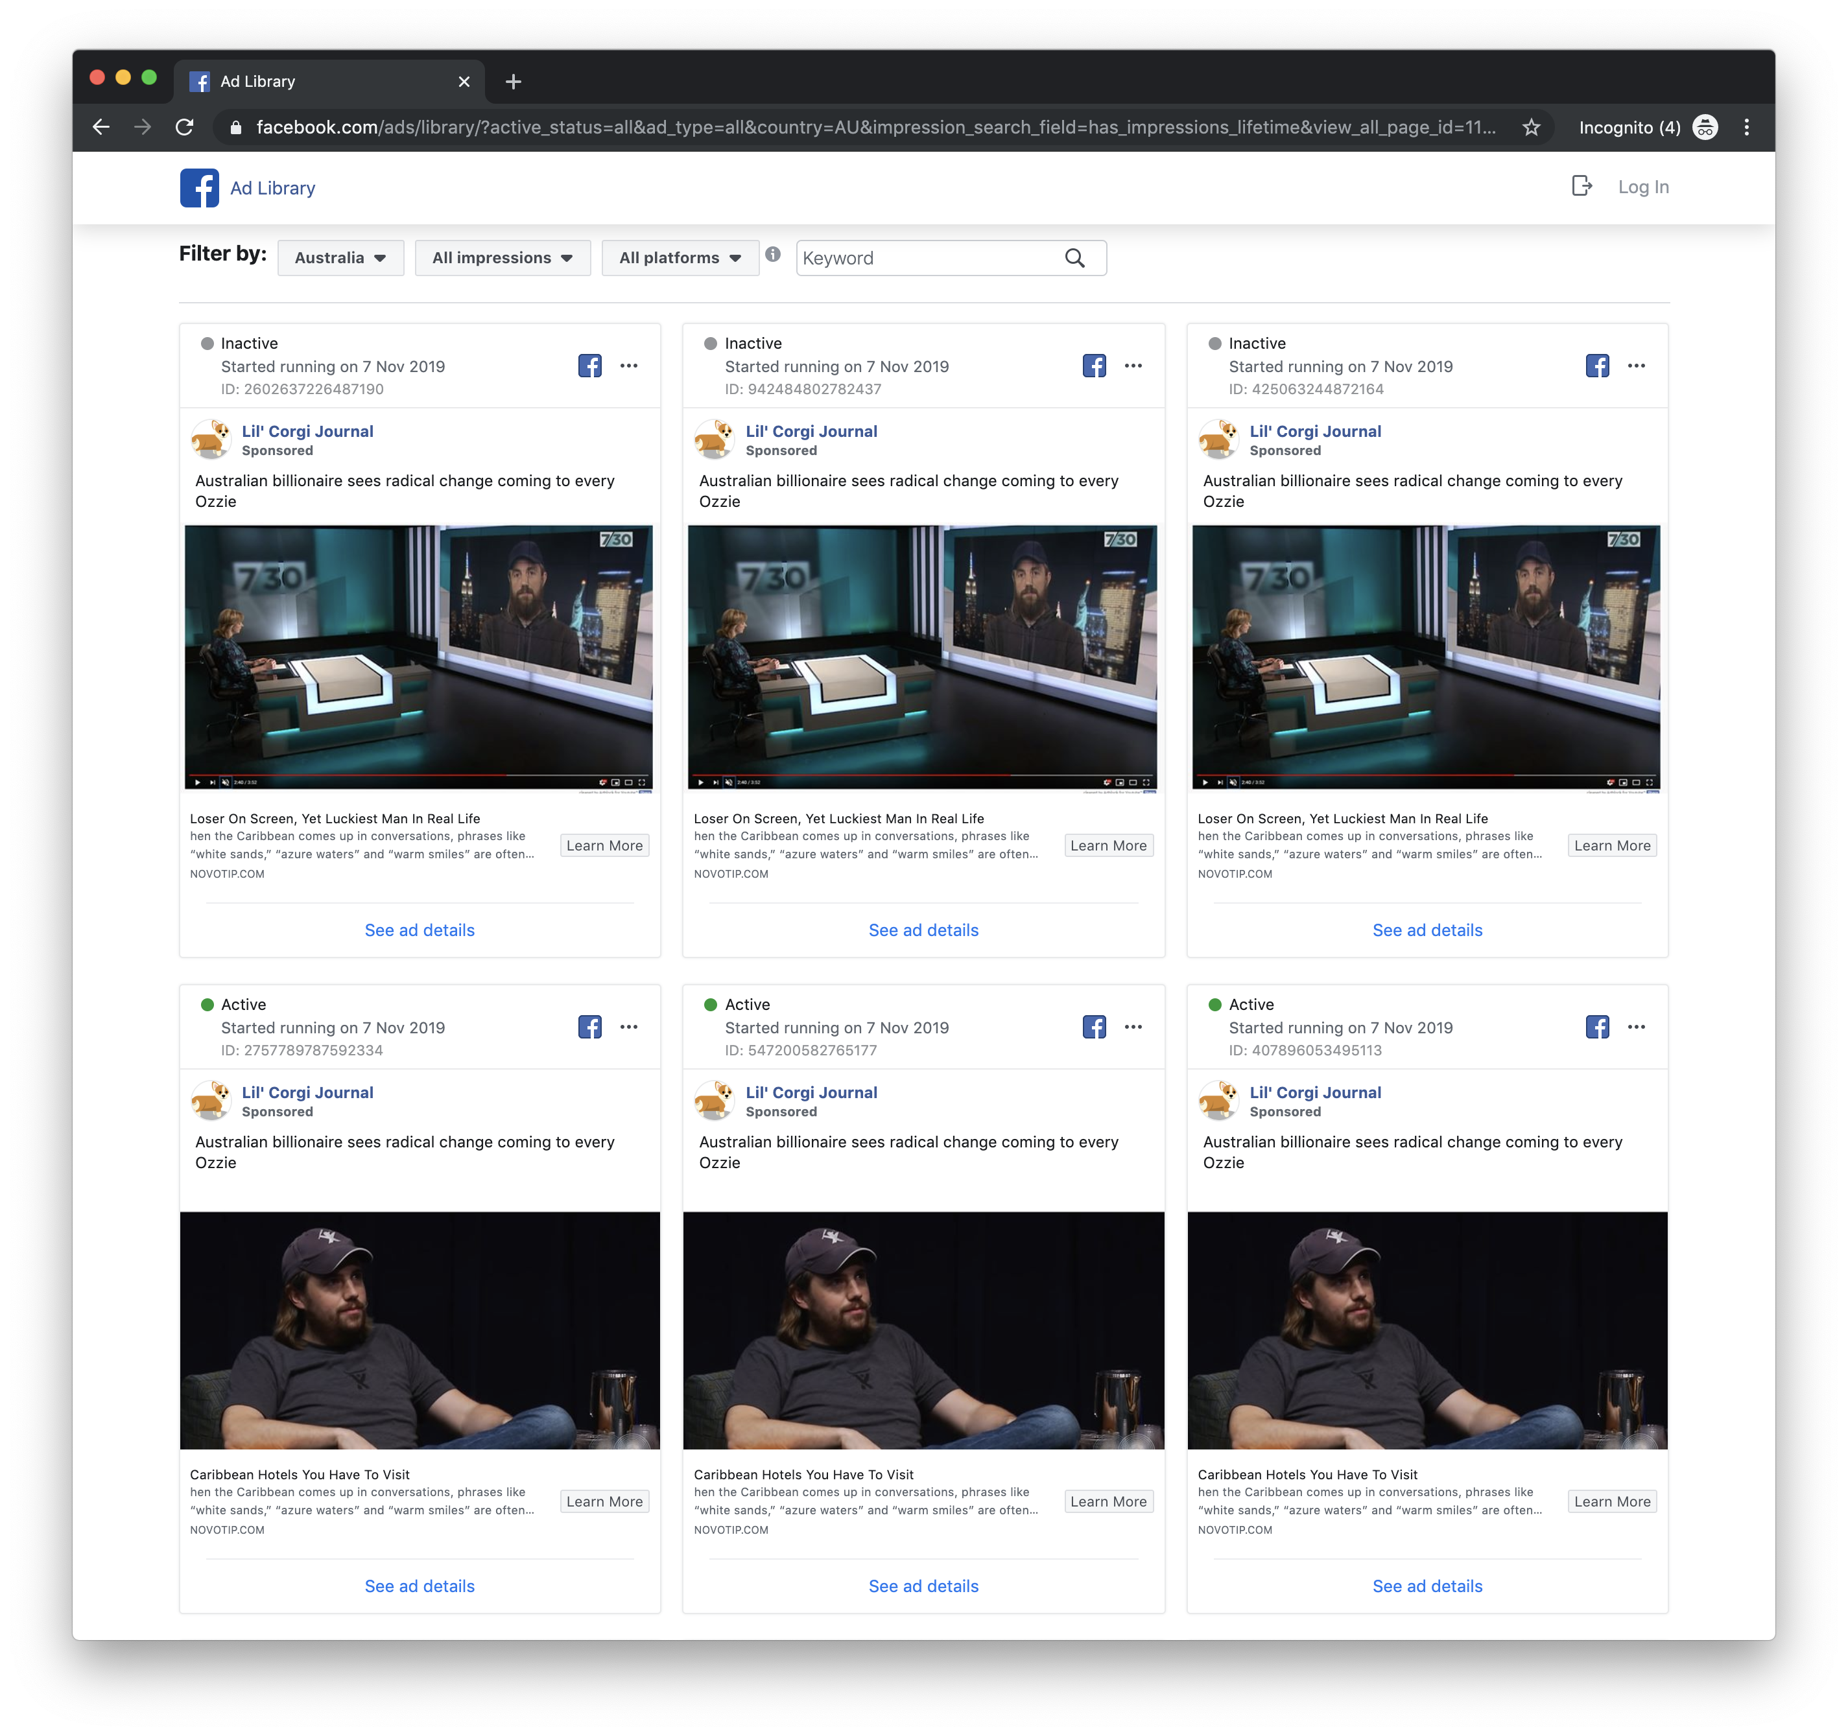Open the All platforms dropdown

pos(680,257)
